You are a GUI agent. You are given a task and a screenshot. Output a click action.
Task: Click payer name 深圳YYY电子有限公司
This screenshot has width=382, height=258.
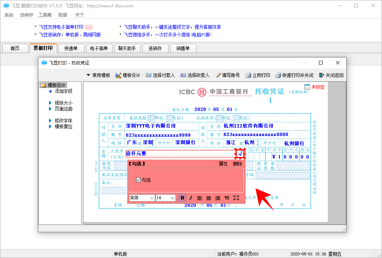(151, 126)
